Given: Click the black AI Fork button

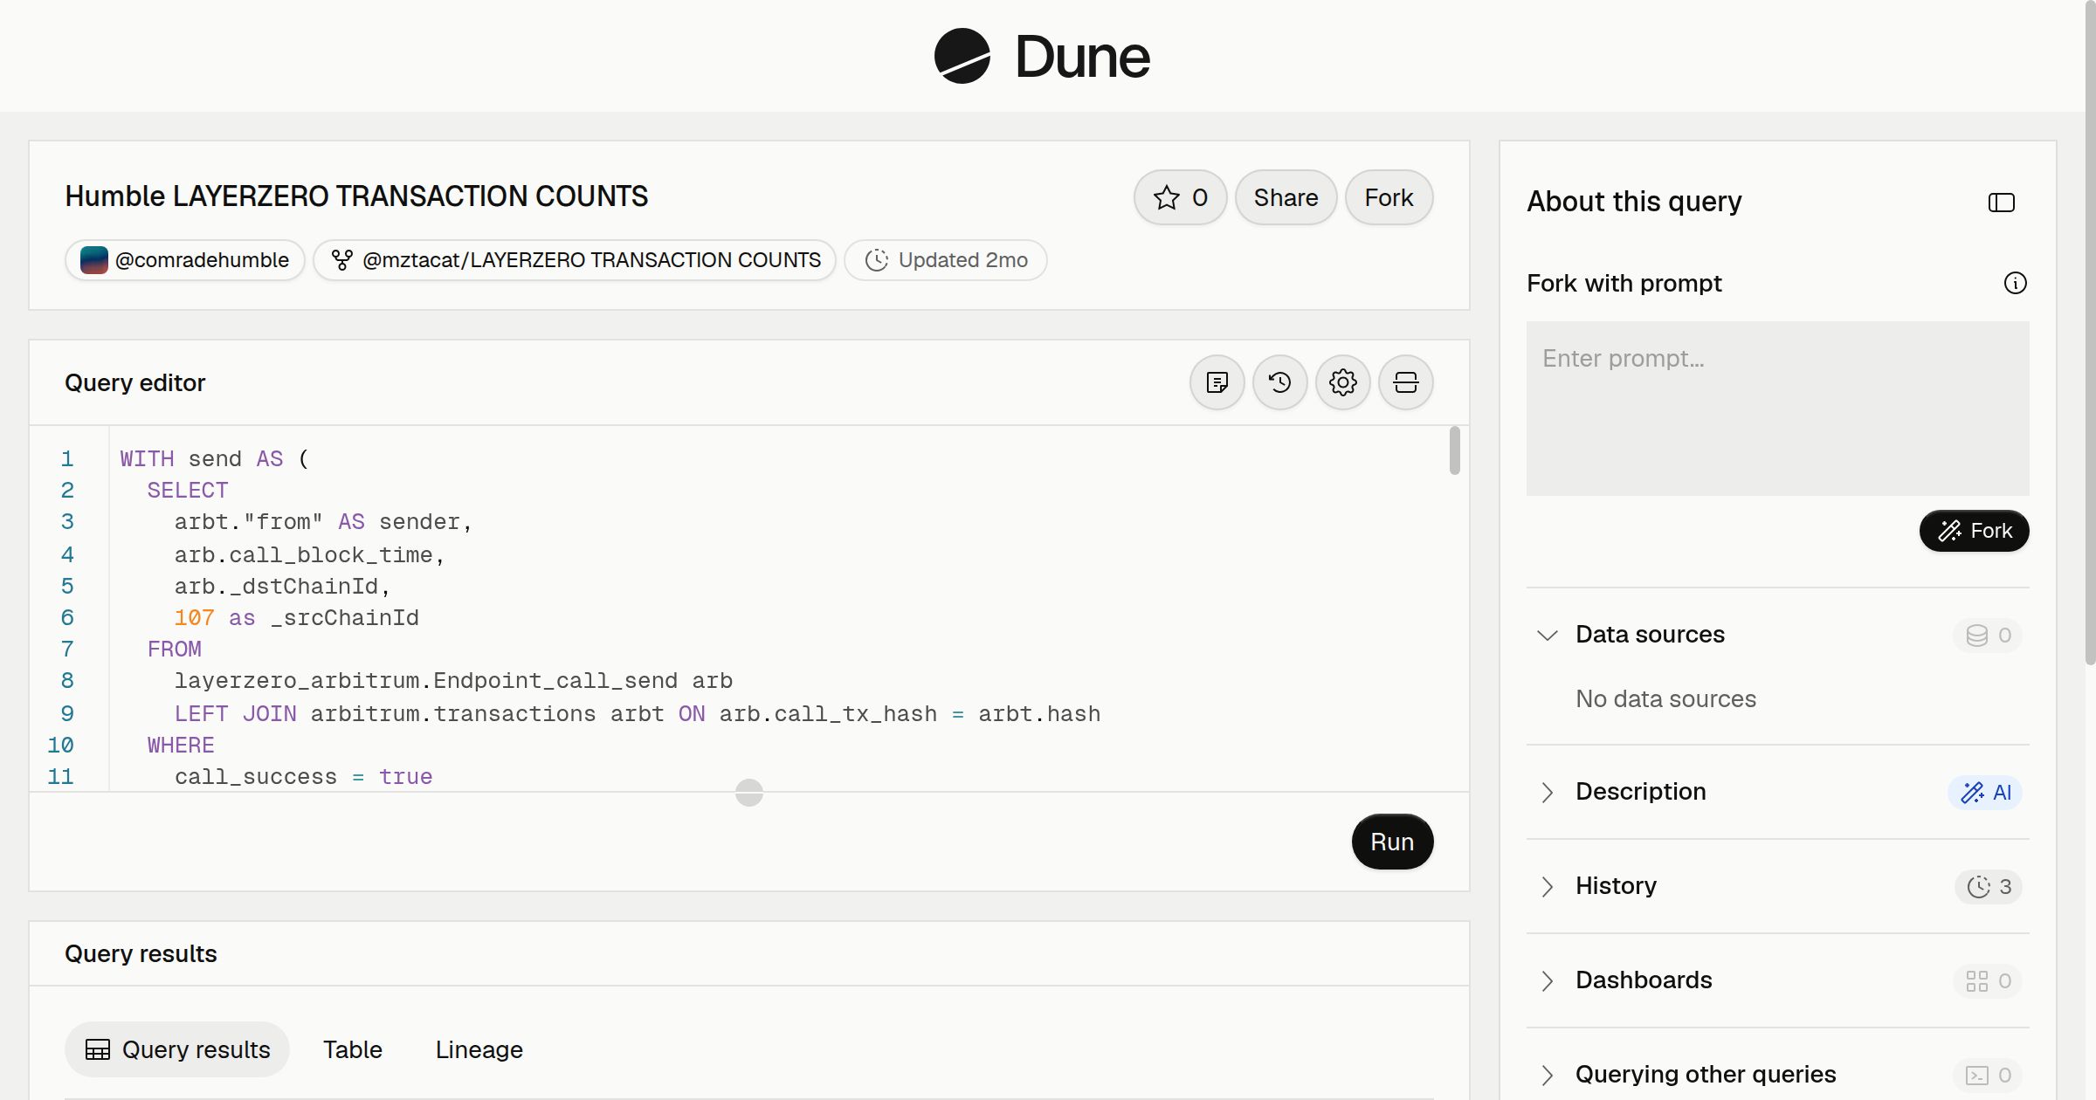Looking at the screenshot, I should tap(1975, 531).
